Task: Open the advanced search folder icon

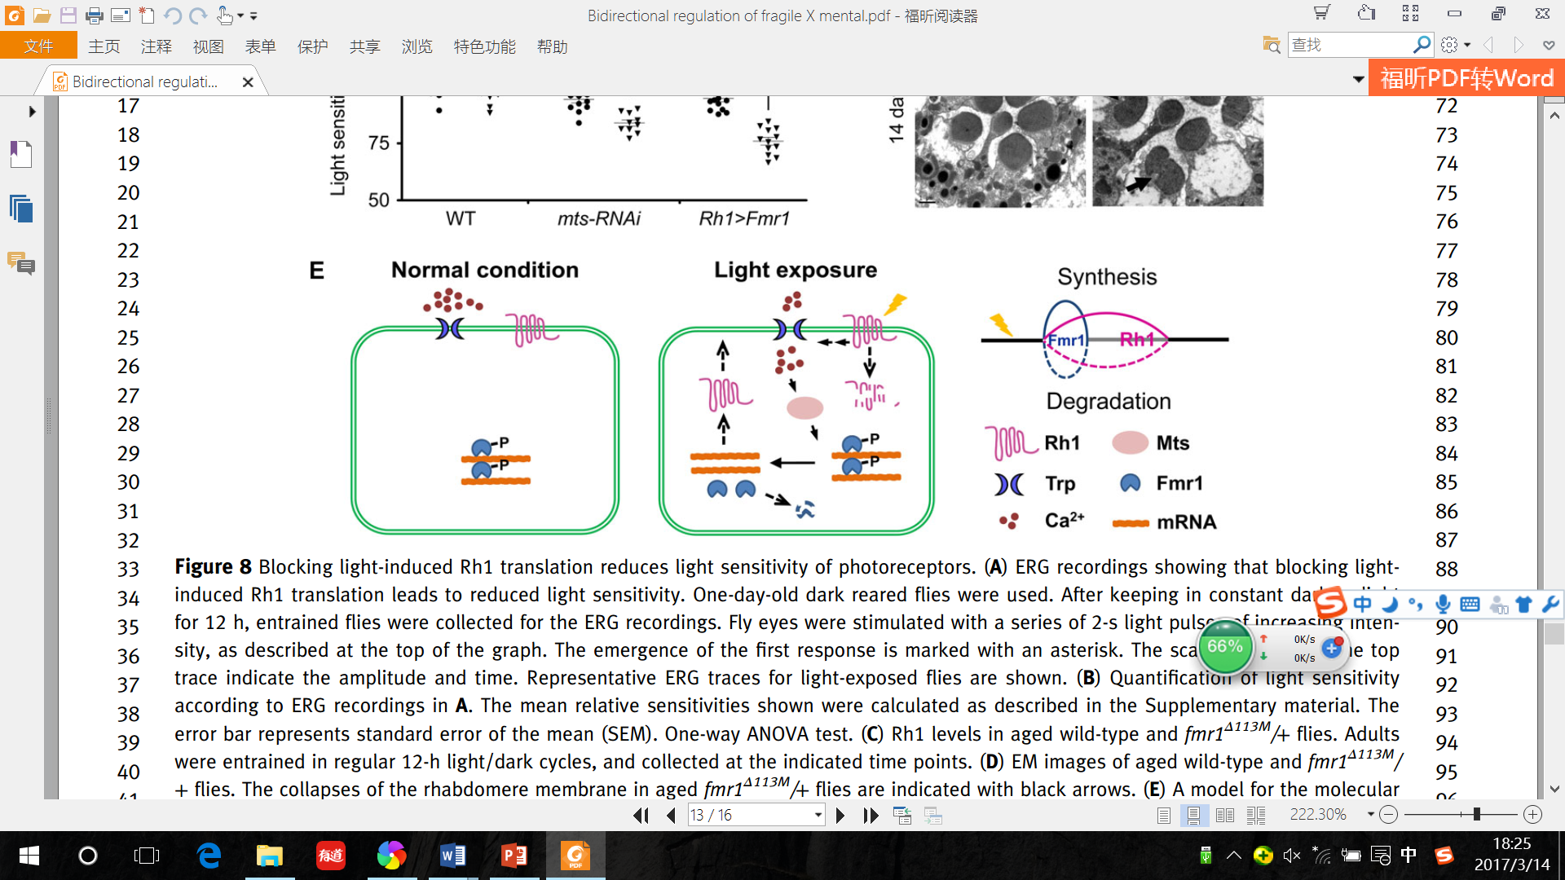Action: click(1272, 45)
